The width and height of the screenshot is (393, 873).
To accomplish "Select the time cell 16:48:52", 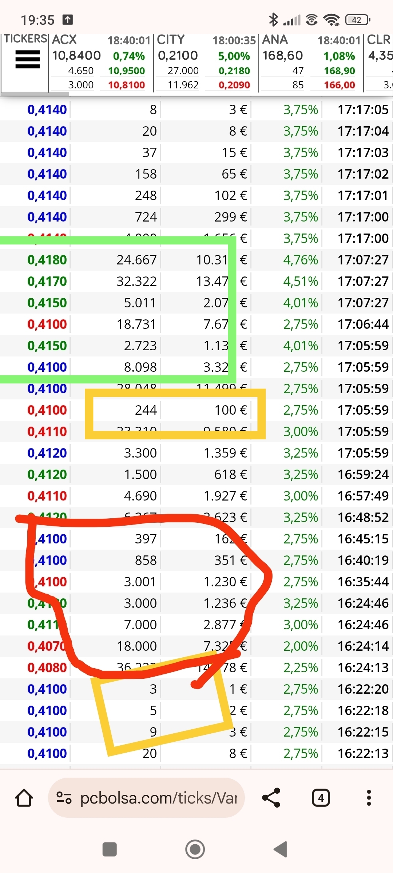I will [x=363, y=517].
